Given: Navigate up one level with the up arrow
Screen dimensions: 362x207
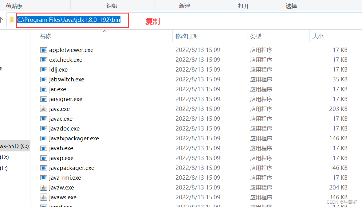Looking at the screenshot, I should pos(3,19).
